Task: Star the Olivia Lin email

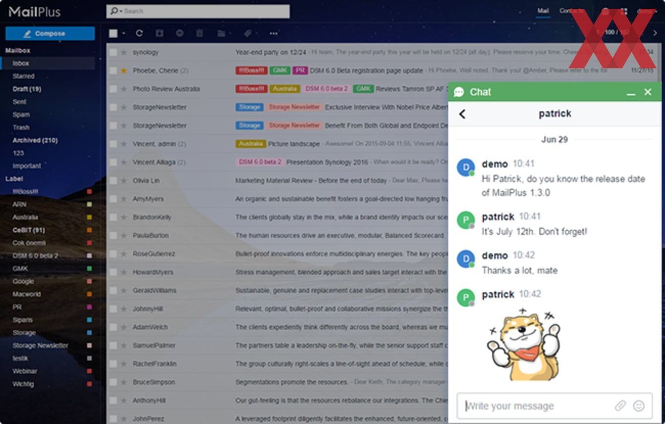Action: tap(124, 180)
